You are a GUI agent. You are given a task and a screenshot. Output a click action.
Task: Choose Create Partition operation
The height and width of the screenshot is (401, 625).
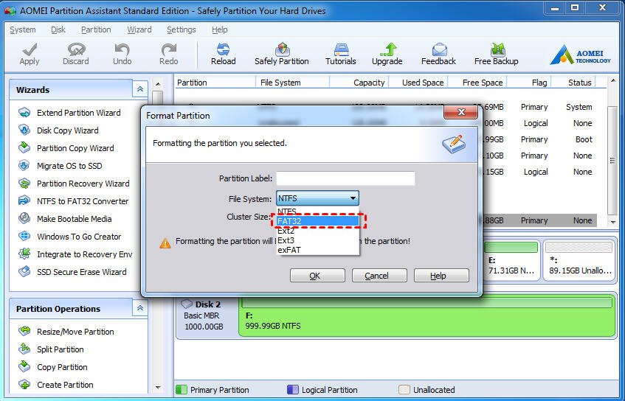56,385
